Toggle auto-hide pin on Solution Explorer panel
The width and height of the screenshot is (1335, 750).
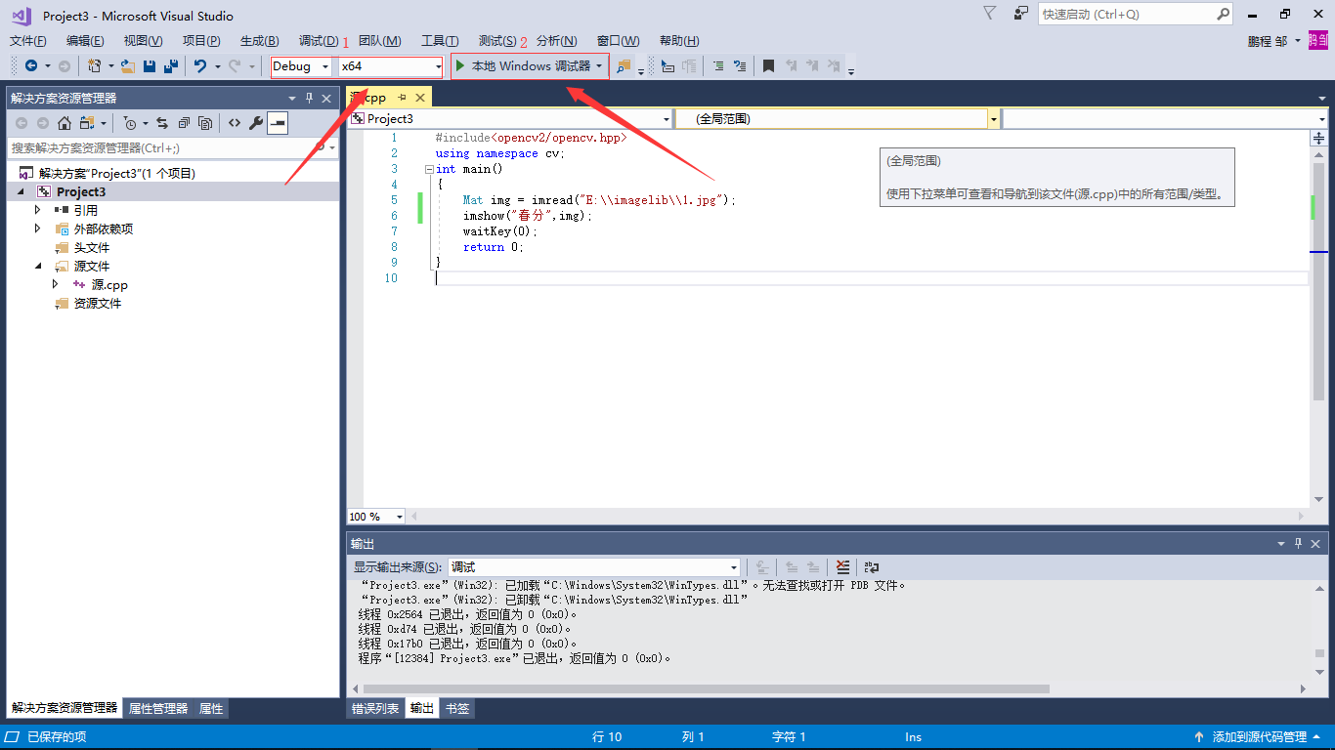point(308,98)
